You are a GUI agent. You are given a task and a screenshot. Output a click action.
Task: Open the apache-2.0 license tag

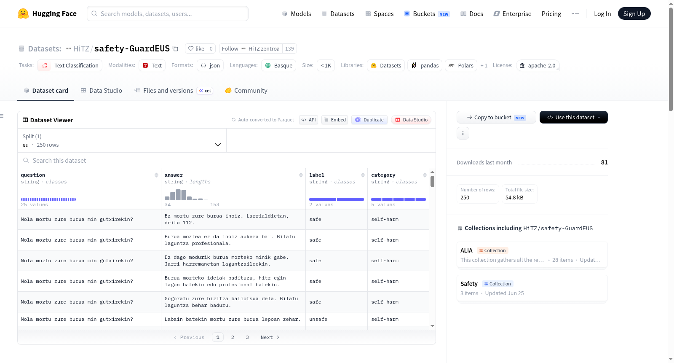538,65
